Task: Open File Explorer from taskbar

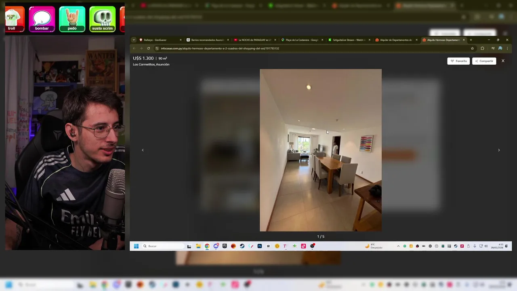Action: coord(198,246)
